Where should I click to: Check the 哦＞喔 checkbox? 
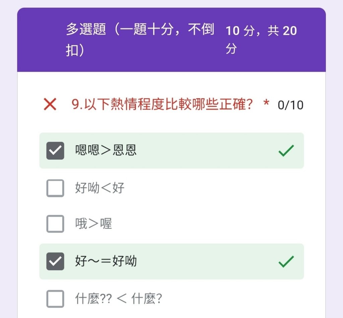[x=55, y=224]
